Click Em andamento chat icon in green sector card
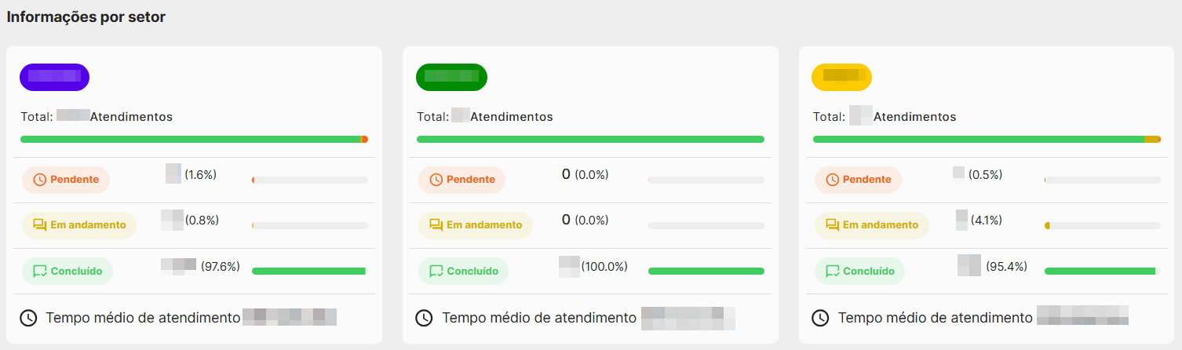 click(x=437, y=225)
